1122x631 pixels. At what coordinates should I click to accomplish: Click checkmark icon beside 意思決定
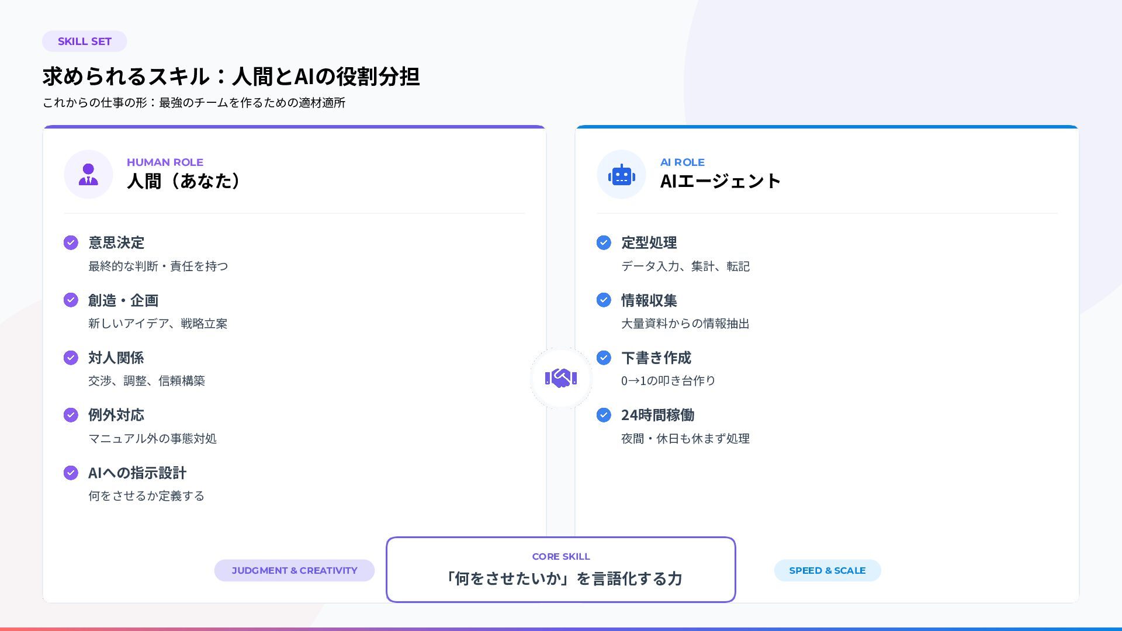point(71,242)
